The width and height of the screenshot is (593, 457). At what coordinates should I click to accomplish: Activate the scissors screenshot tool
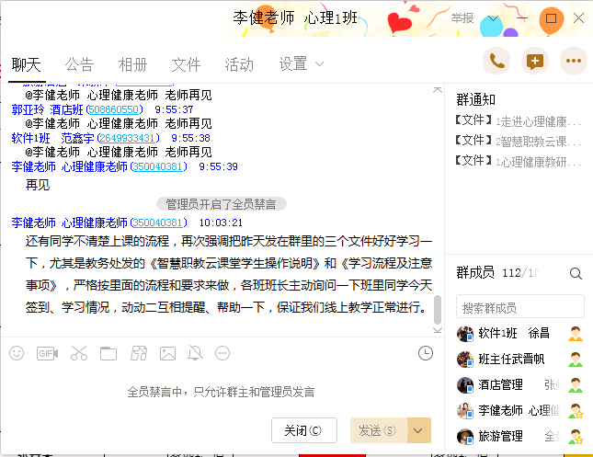pyautogui.click(x=79, y=353)
